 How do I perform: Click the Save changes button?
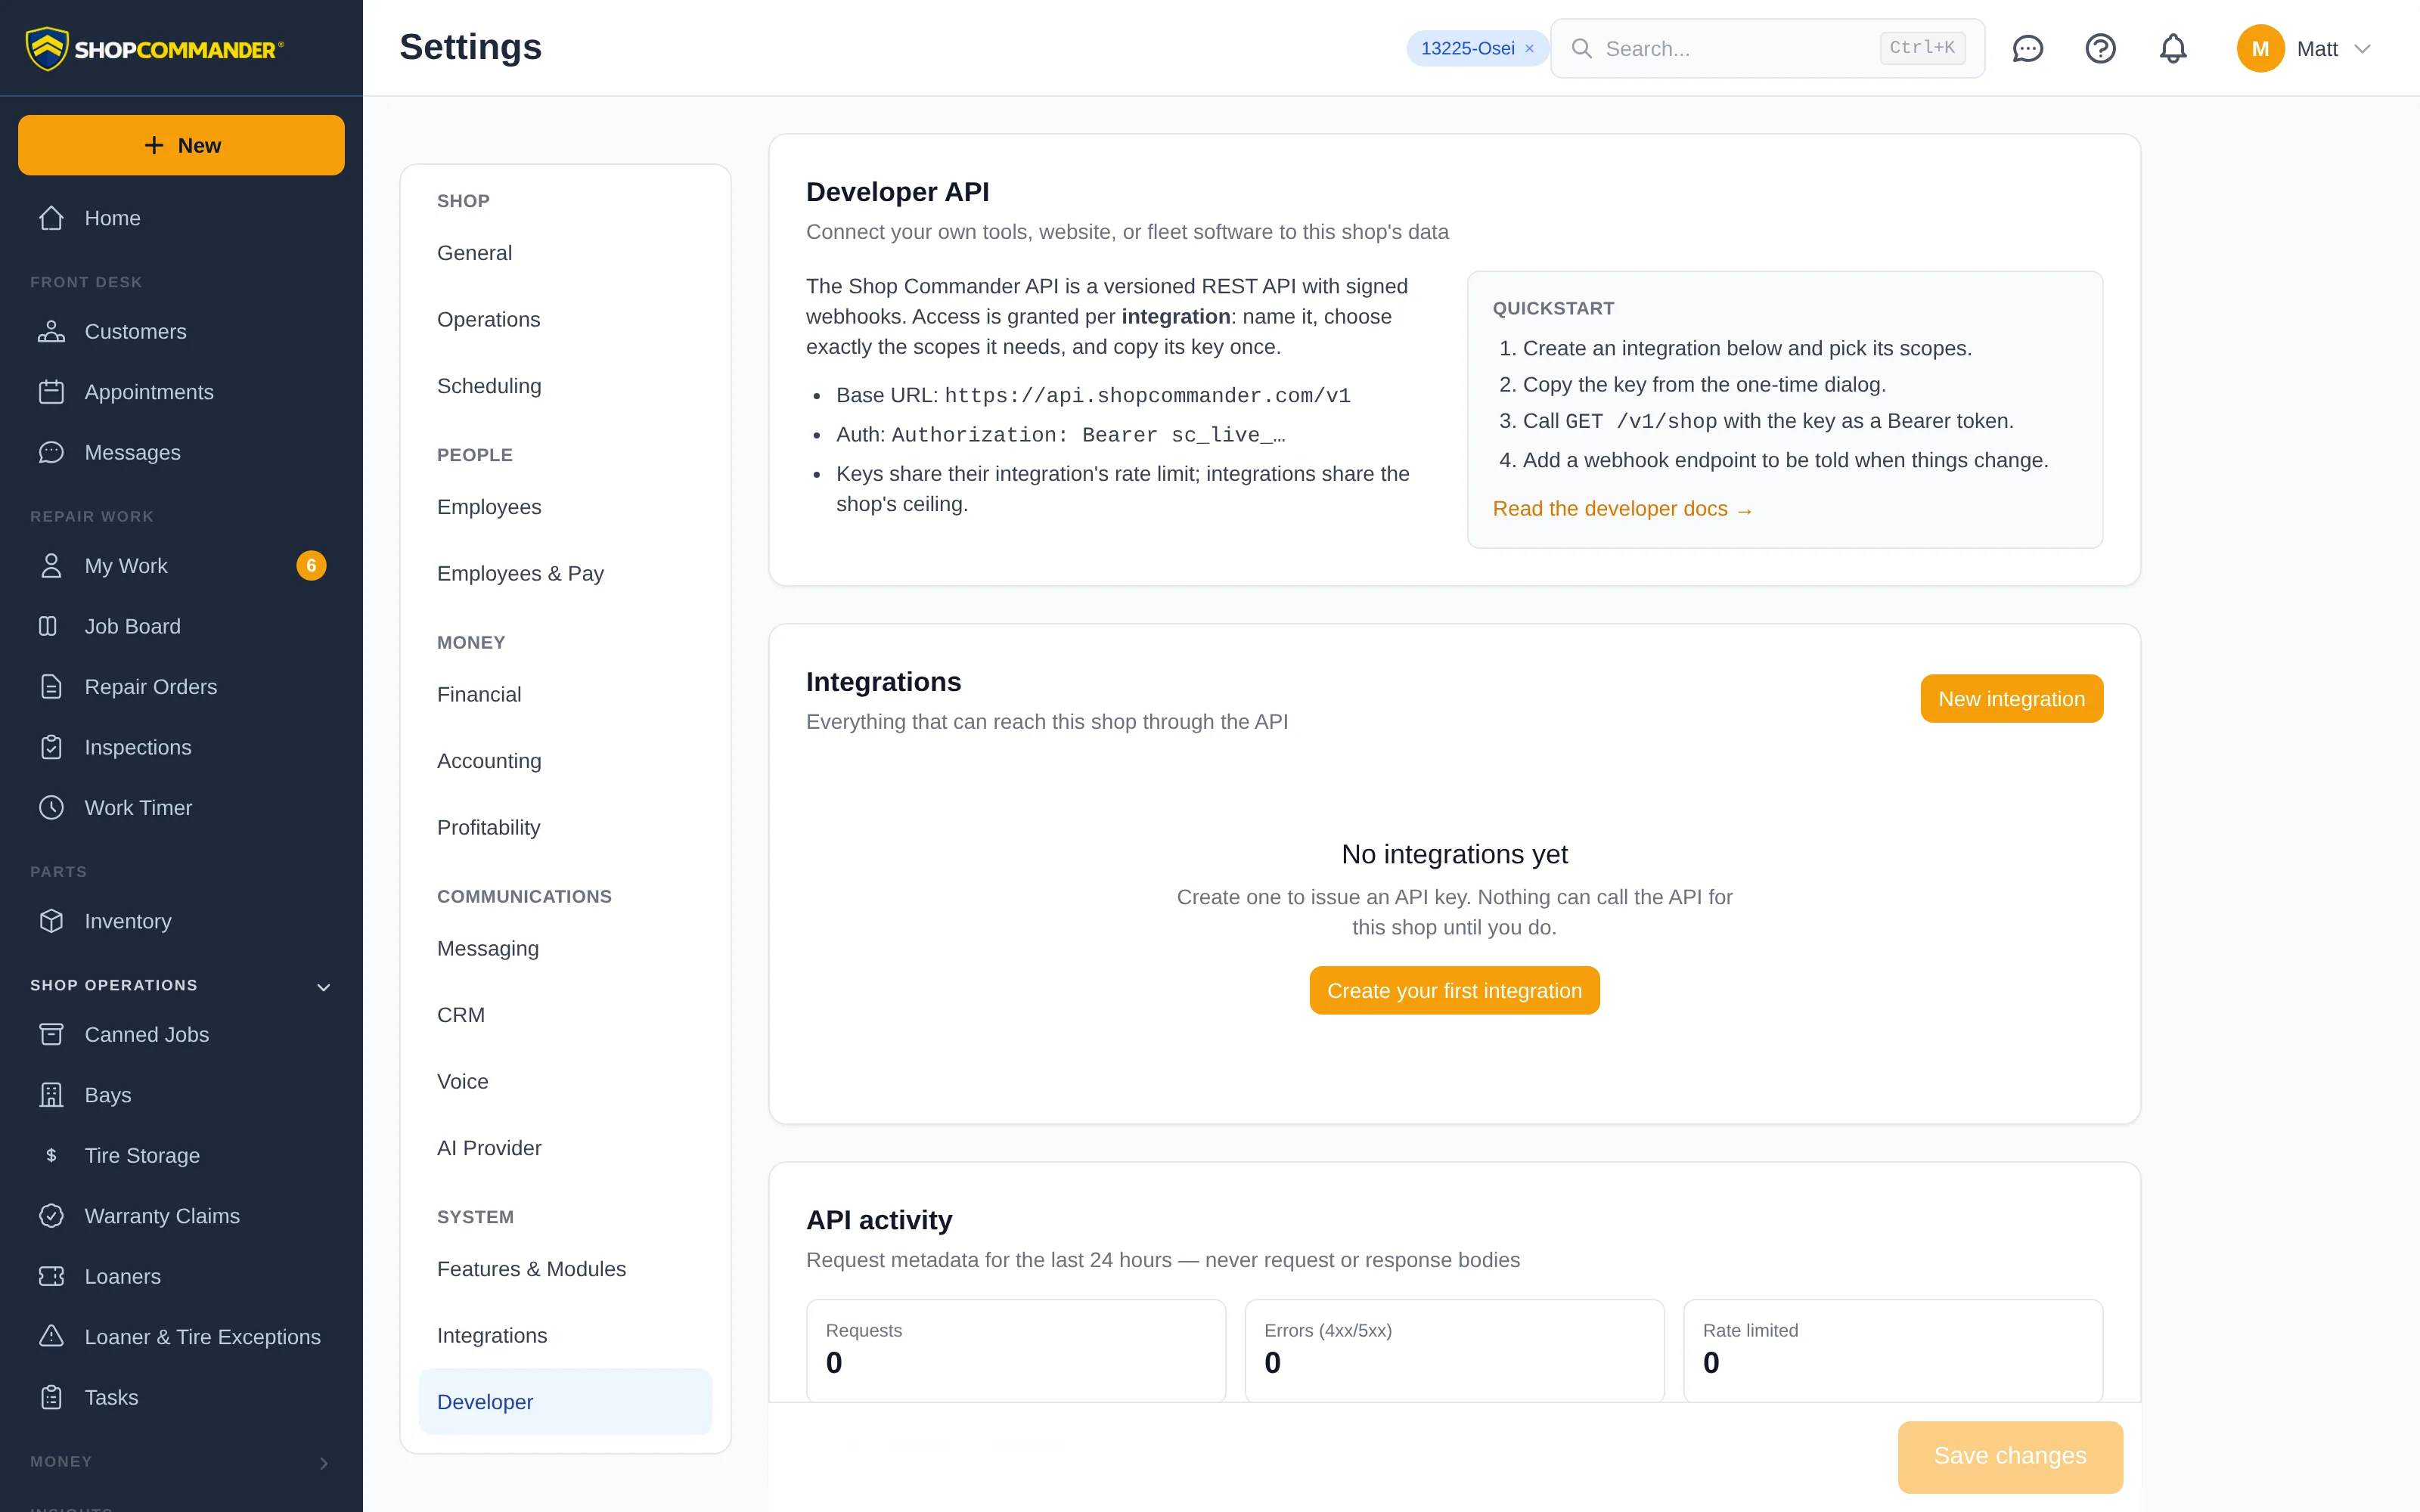[x=2010, y=1456]
